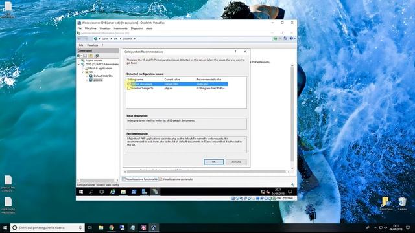The image size is (415, 233).
Task: Expand the pizzeria site node
Action: tap(87, 80)
